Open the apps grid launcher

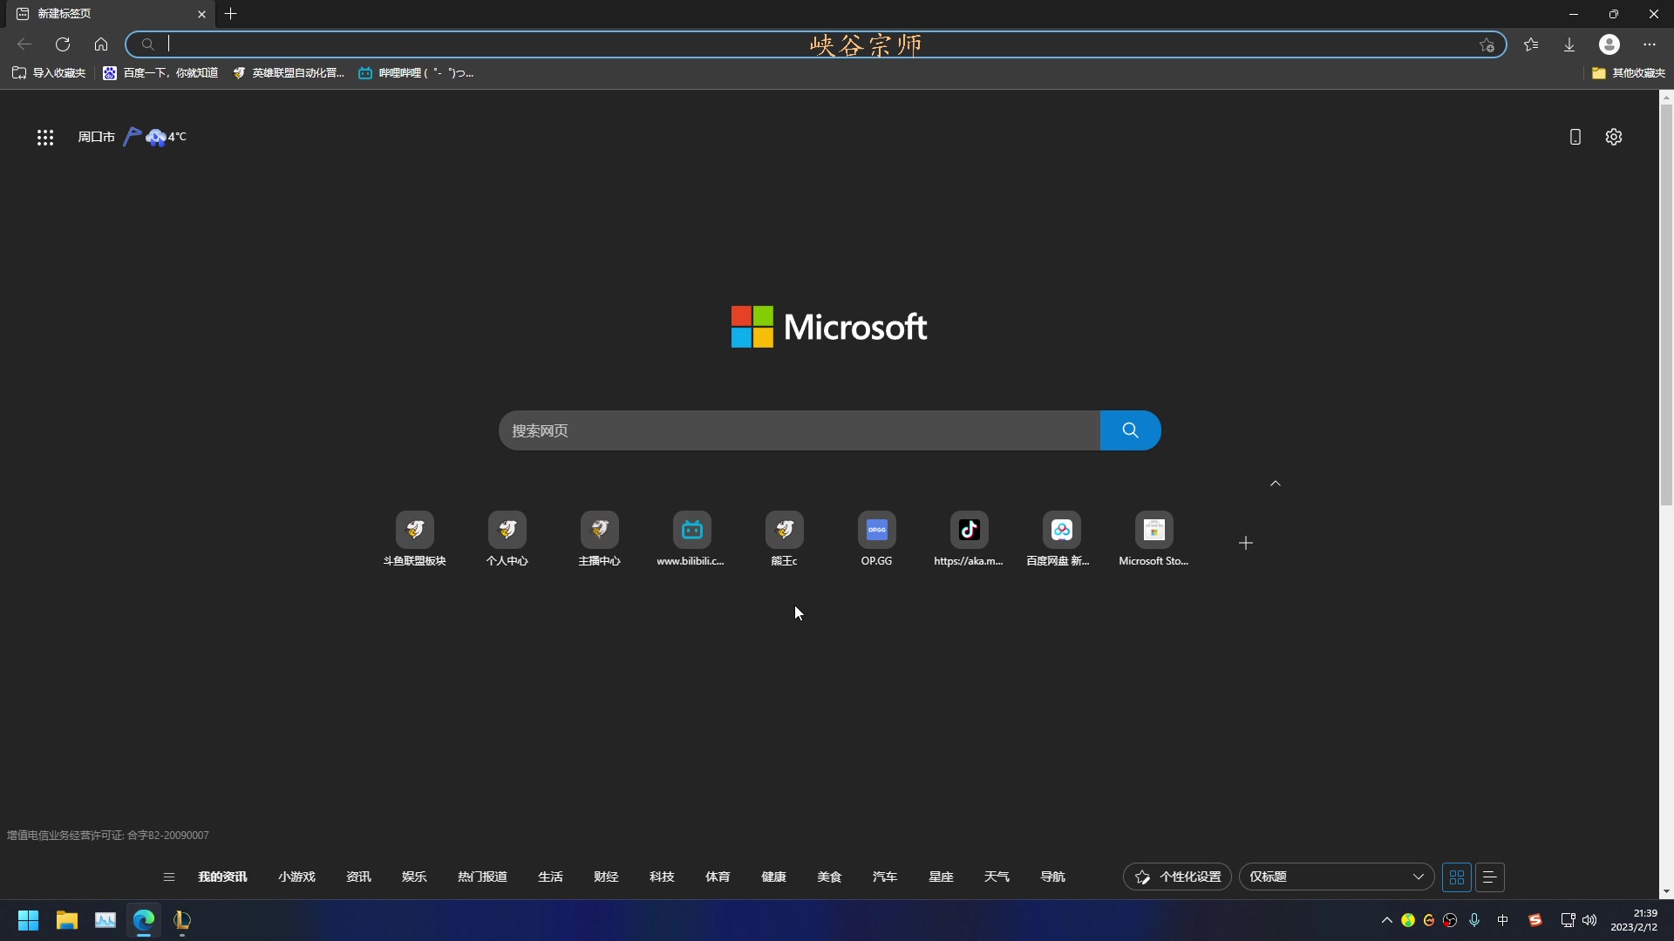tap(45, 137)
